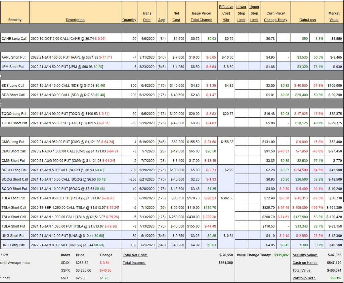Sort by the Market Value column header
344x283 pixels.
tap(334, 17)
